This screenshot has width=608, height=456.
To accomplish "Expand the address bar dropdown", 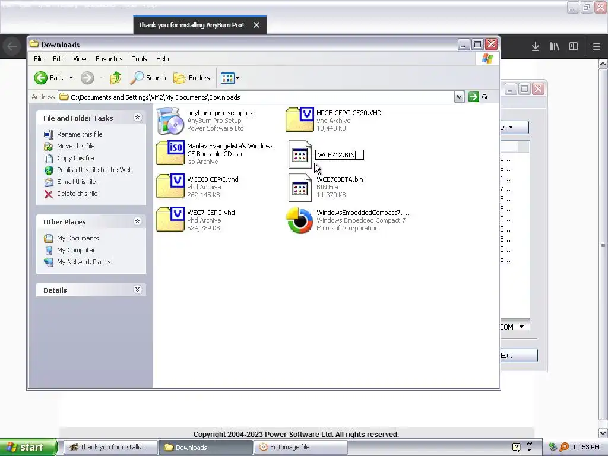I will [459, 97].
